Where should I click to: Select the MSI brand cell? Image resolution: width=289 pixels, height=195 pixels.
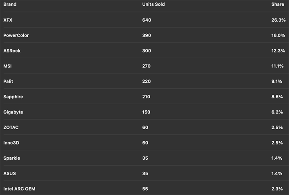click(7, 66)
